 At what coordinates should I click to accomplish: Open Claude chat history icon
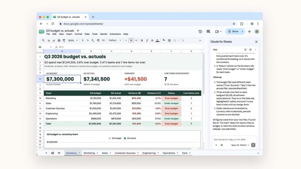click(245, 50)
